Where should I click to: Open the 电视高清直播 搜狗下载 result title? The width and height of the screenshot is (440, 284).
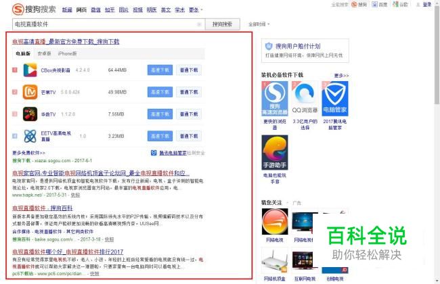coord(66,42)
